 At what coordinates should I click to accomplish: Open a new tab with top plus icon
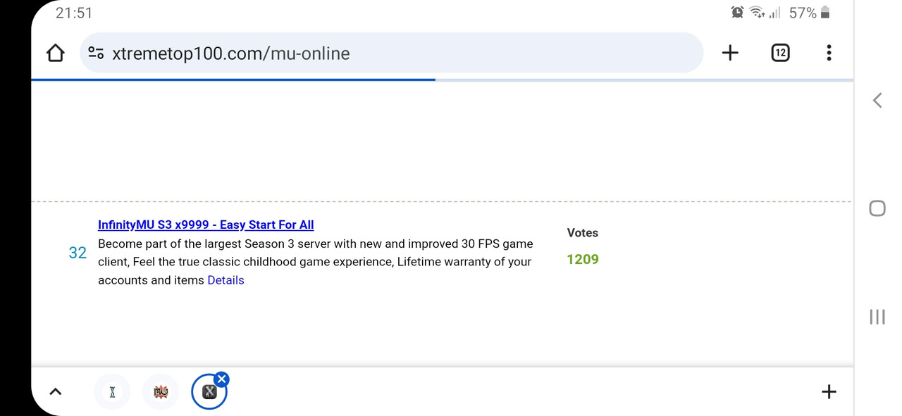pyautogui.click(x=730, y=53)
